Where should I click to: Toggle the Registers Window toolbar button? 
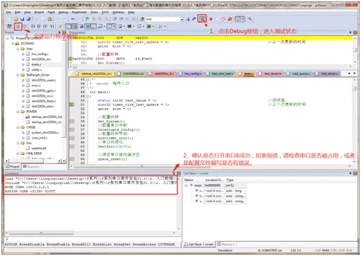coord(88,26)
